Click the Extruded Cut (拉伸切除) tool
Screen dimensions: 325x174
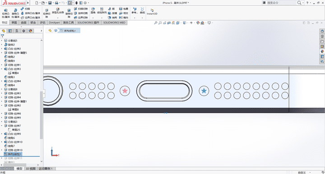pos(46,14)
